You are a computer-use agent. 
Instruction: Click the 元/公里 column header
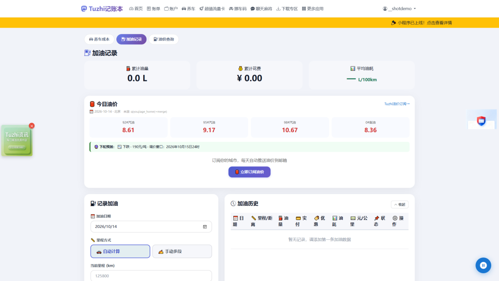pos(359,221)
